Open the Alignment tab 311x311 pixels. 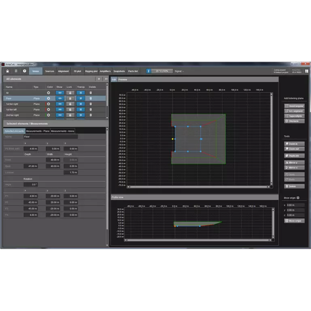(64, 71)
